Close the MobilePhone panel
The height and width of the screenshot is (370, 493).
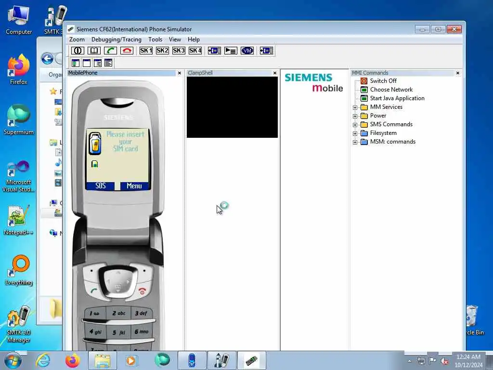pos(180,73)
